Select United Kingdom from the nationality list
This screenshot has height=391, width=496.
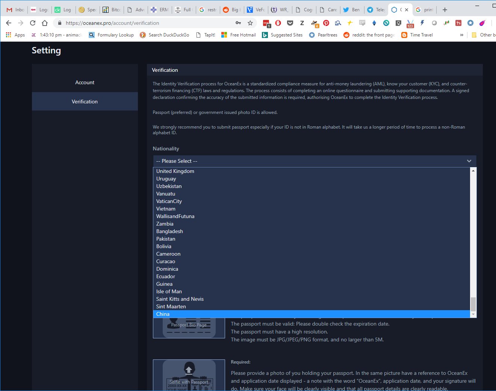[312, 171]
